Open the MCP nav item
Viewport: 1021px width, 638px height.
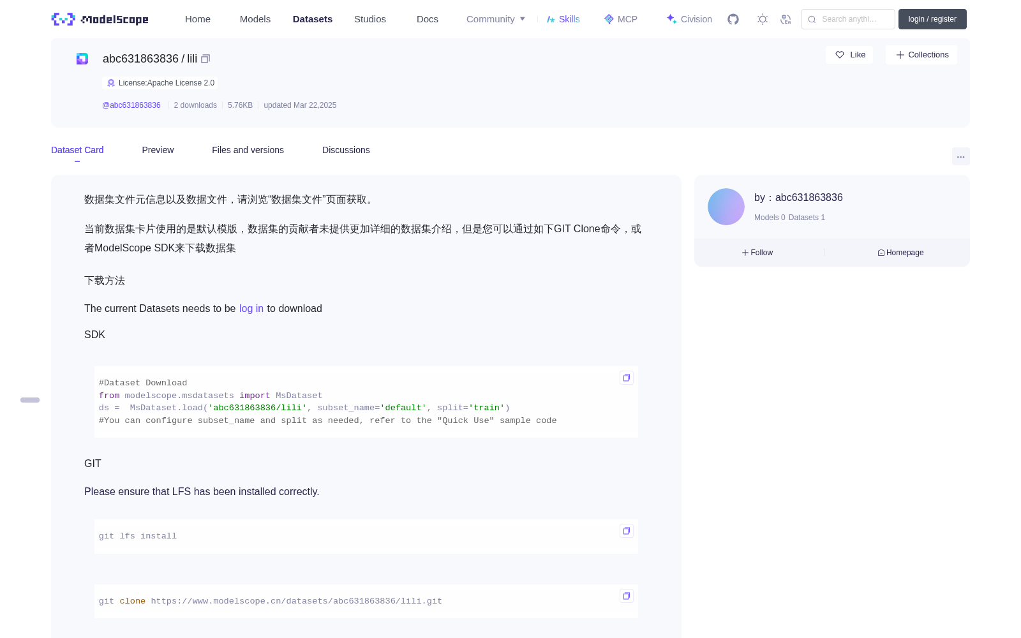coord(620,19)
